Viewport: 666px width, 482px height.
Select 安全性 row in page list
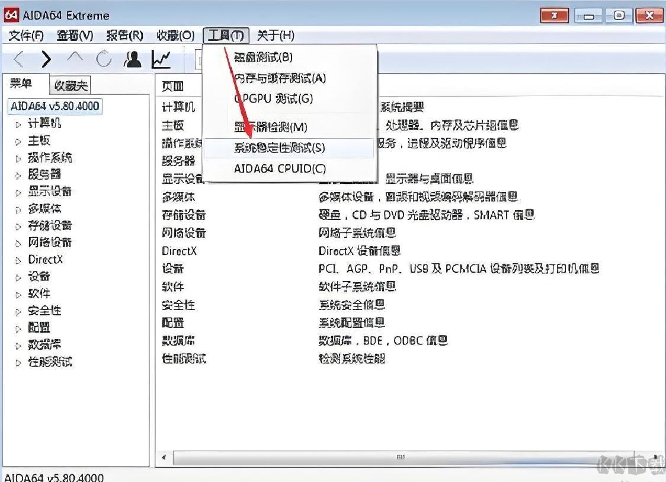(178, 305)
